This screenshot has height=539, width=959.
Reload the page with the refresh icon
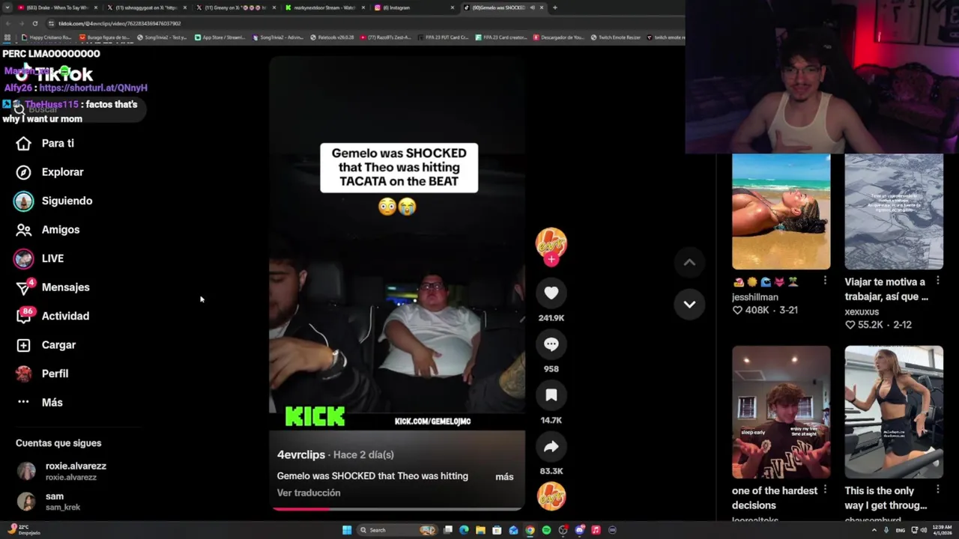[x=34, y=23]
